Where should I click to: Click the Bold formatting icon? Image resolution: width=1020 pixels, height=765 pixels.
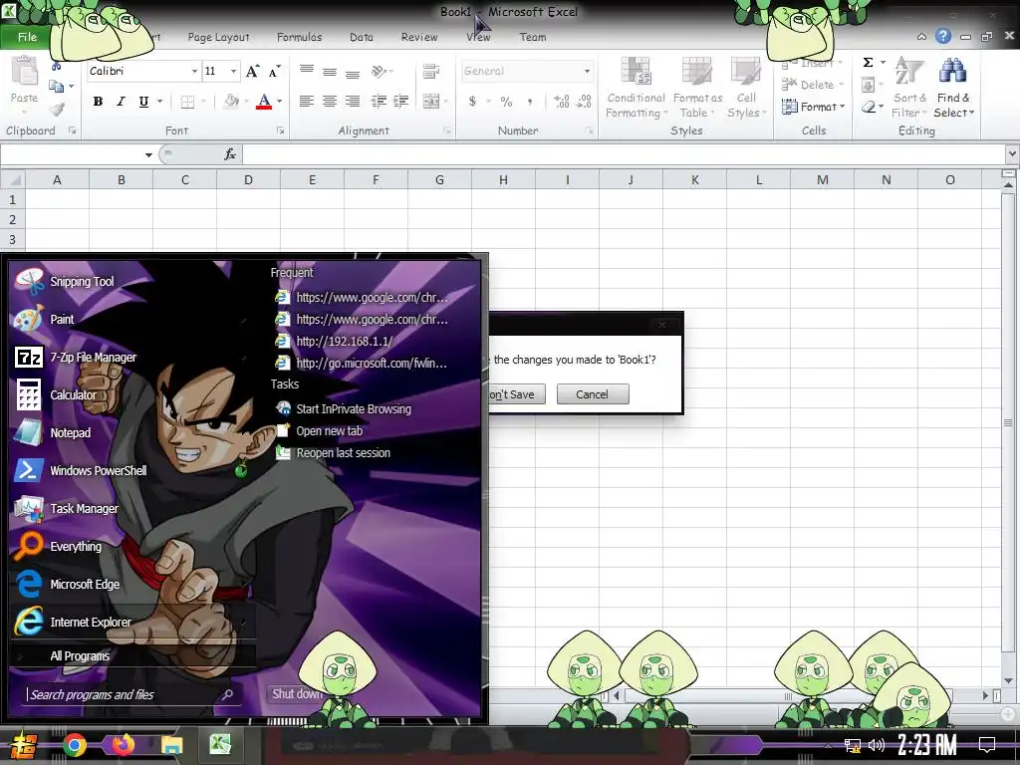pos(99,102)
